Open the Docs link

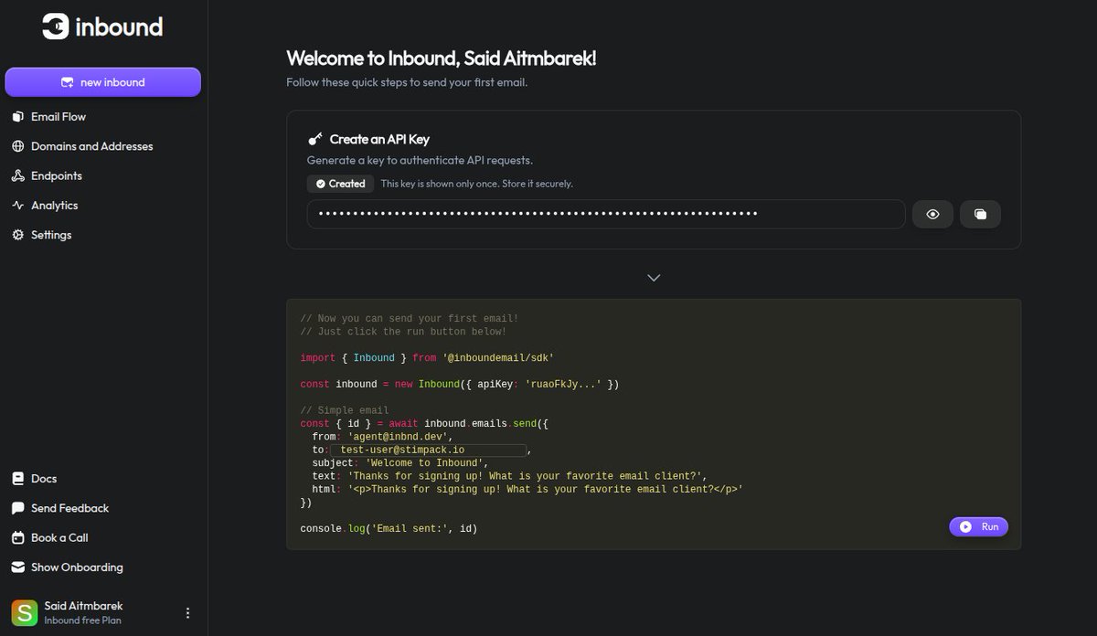44,479
